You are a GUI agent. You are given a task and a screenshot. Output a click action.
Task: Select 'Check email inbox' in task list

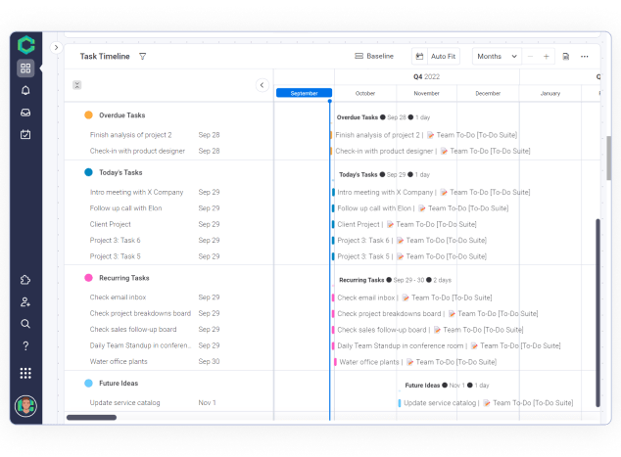click(x=118, y=297)
